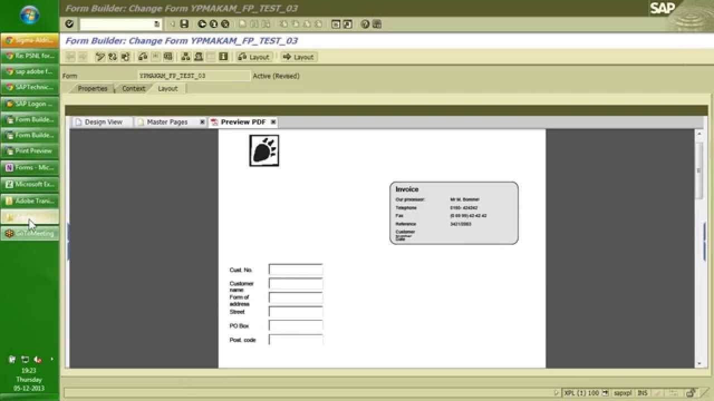This screenshot has width=714, height=401.
Task: Click the taskbar clock showing 19:23
Action: 29,370
